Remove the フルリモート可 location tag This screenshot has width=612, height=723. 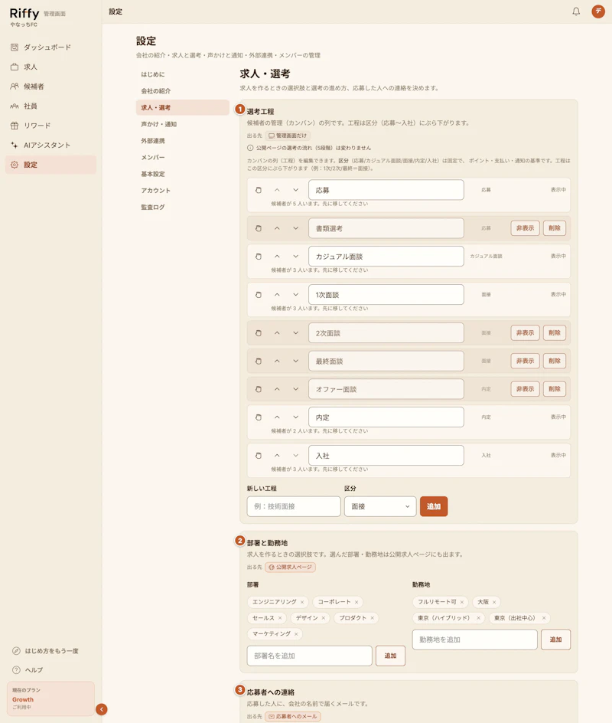coord(462,602)
